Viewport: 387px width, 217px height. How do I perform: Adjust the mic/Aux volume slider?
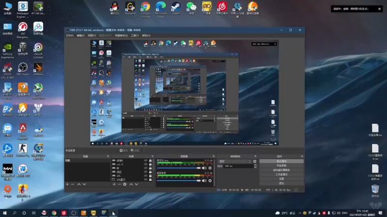179,168
